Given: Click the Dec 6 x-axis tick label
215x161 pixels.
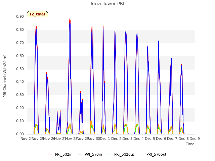Looking at the screenshot, I should pyautogui.click(x=161, y=139).
